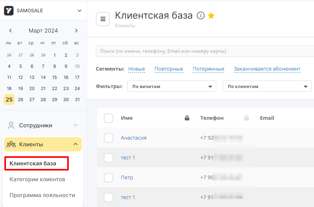Open the По клиентам filter dropdown

(267, 86)
